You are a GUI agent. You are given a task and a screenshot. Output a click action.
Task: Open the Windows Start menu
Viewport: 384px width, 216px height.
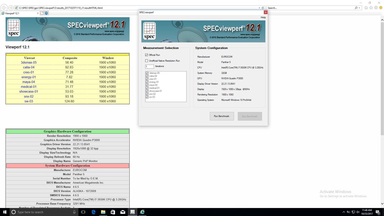(x=4, y=212)
